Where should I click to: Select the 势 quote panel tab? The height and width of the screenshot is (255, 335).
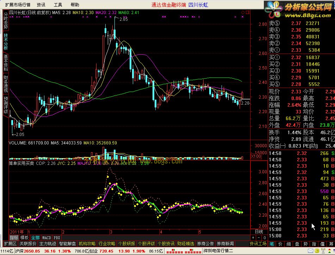(x=305, y=244)
